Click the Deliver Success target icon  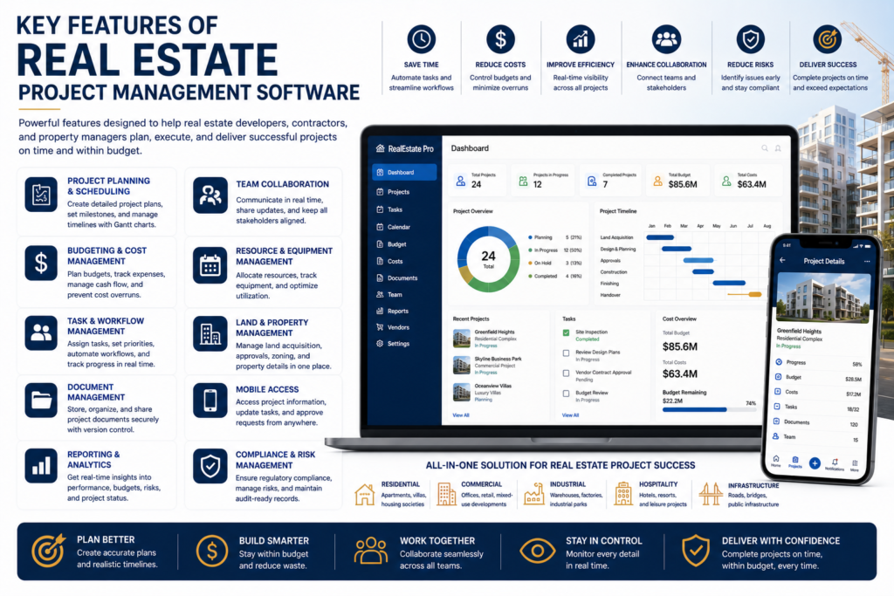pyautogui.click(x=828, y=39)
